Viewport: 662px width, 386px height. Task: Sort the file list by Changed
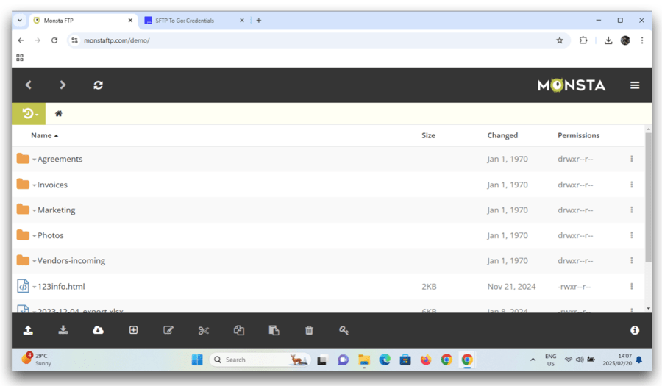(502, 135)
